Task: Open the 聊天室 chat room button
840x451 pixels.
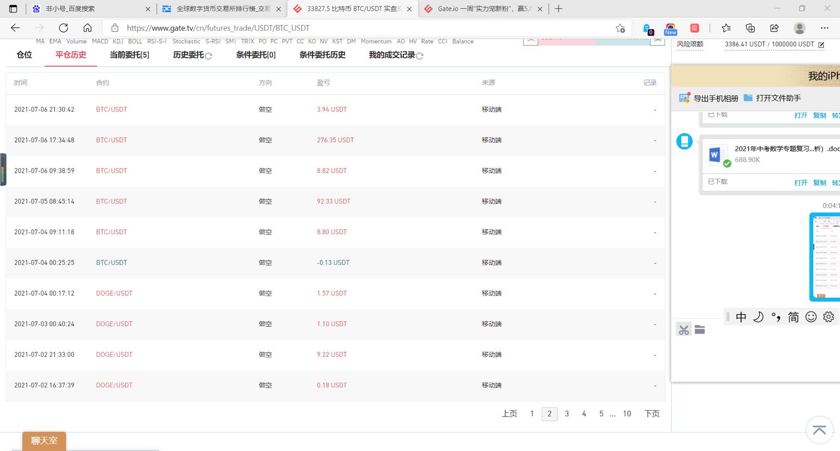Action: (x=44, y=441)
